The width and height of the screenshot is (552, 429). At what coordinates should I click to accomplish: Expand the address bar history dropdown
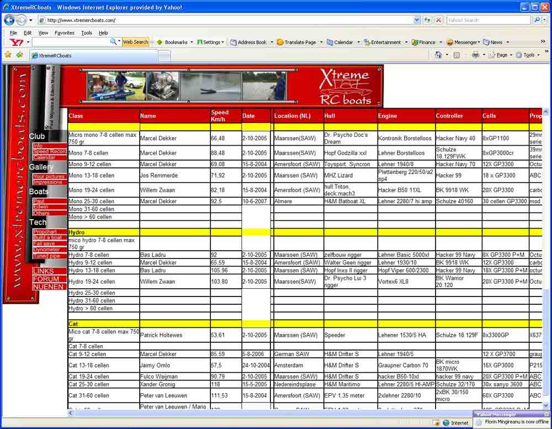(417, 20)
